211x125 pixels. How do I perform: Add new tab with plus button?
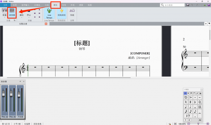tap(206, 24)
